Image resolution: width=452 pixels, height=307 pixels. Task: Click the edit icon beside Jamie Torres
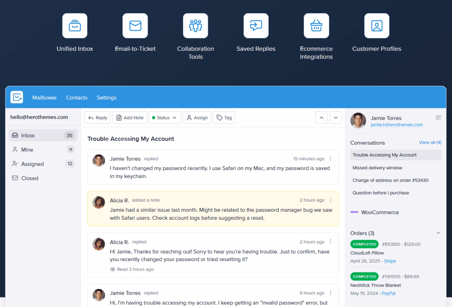click(x=438, y=118)
